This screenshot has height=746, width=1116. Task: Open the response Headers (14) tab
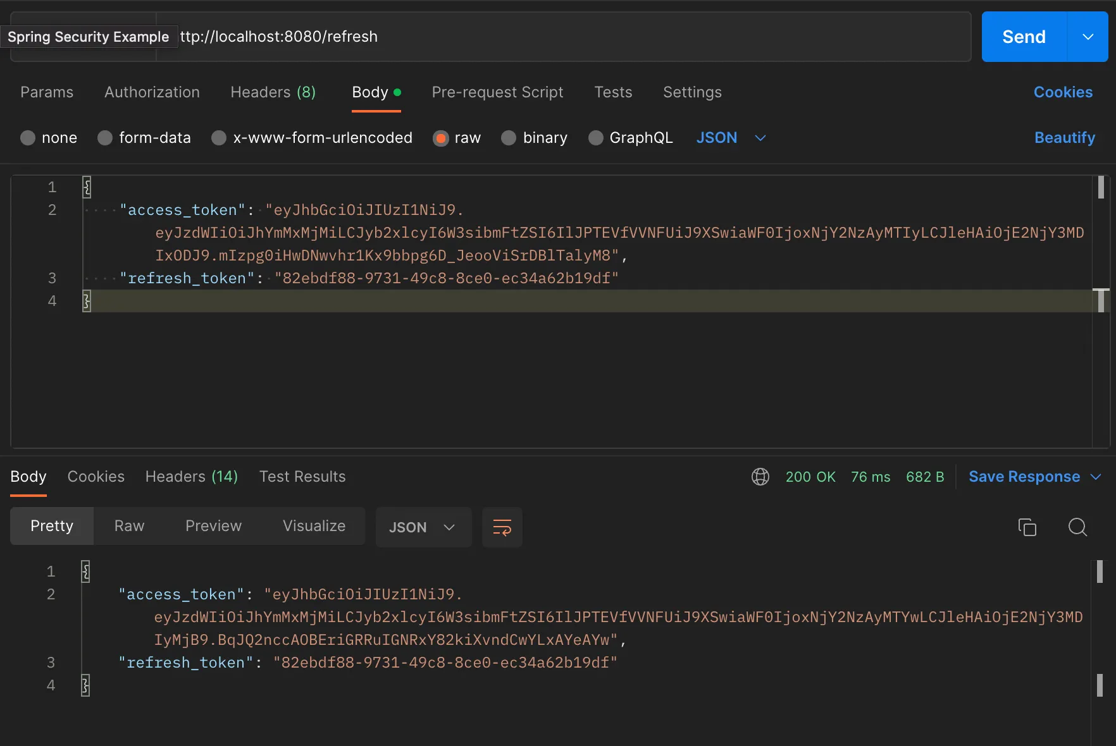pos(191,477)
